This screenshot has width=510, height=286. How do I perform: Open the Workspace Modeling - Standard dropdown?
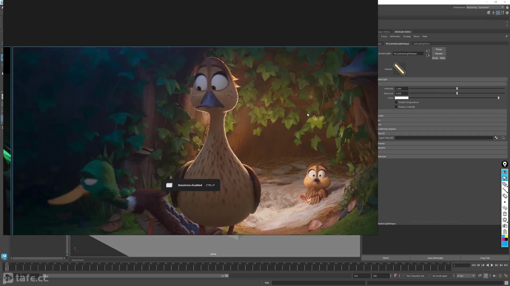[x=485, y=7]
